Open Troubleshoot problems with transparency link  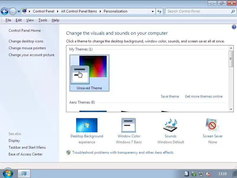pyautogui.click(x=123, y=152)
